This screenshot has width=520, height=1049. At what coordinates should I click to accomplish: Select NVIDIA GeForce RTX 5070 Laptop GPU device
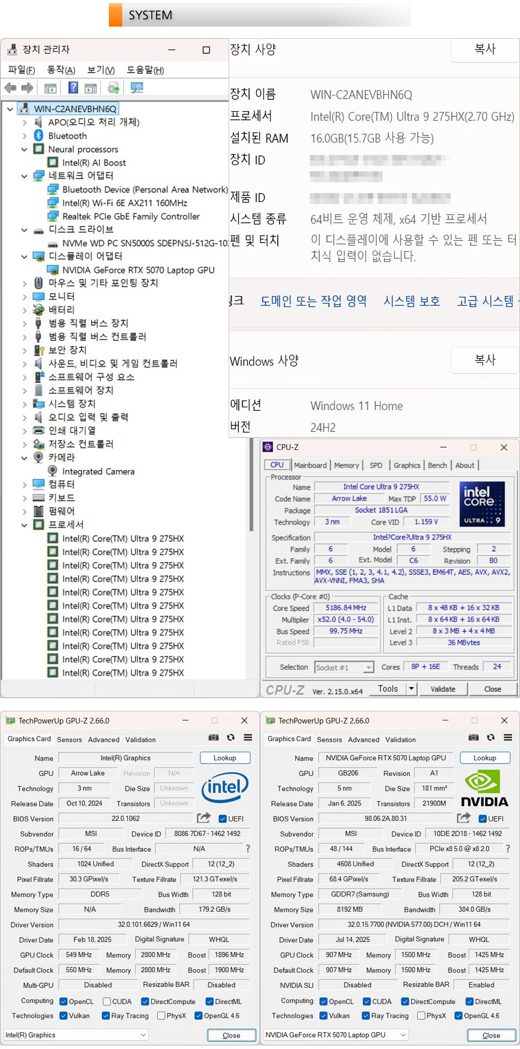[x=138, y=270]
